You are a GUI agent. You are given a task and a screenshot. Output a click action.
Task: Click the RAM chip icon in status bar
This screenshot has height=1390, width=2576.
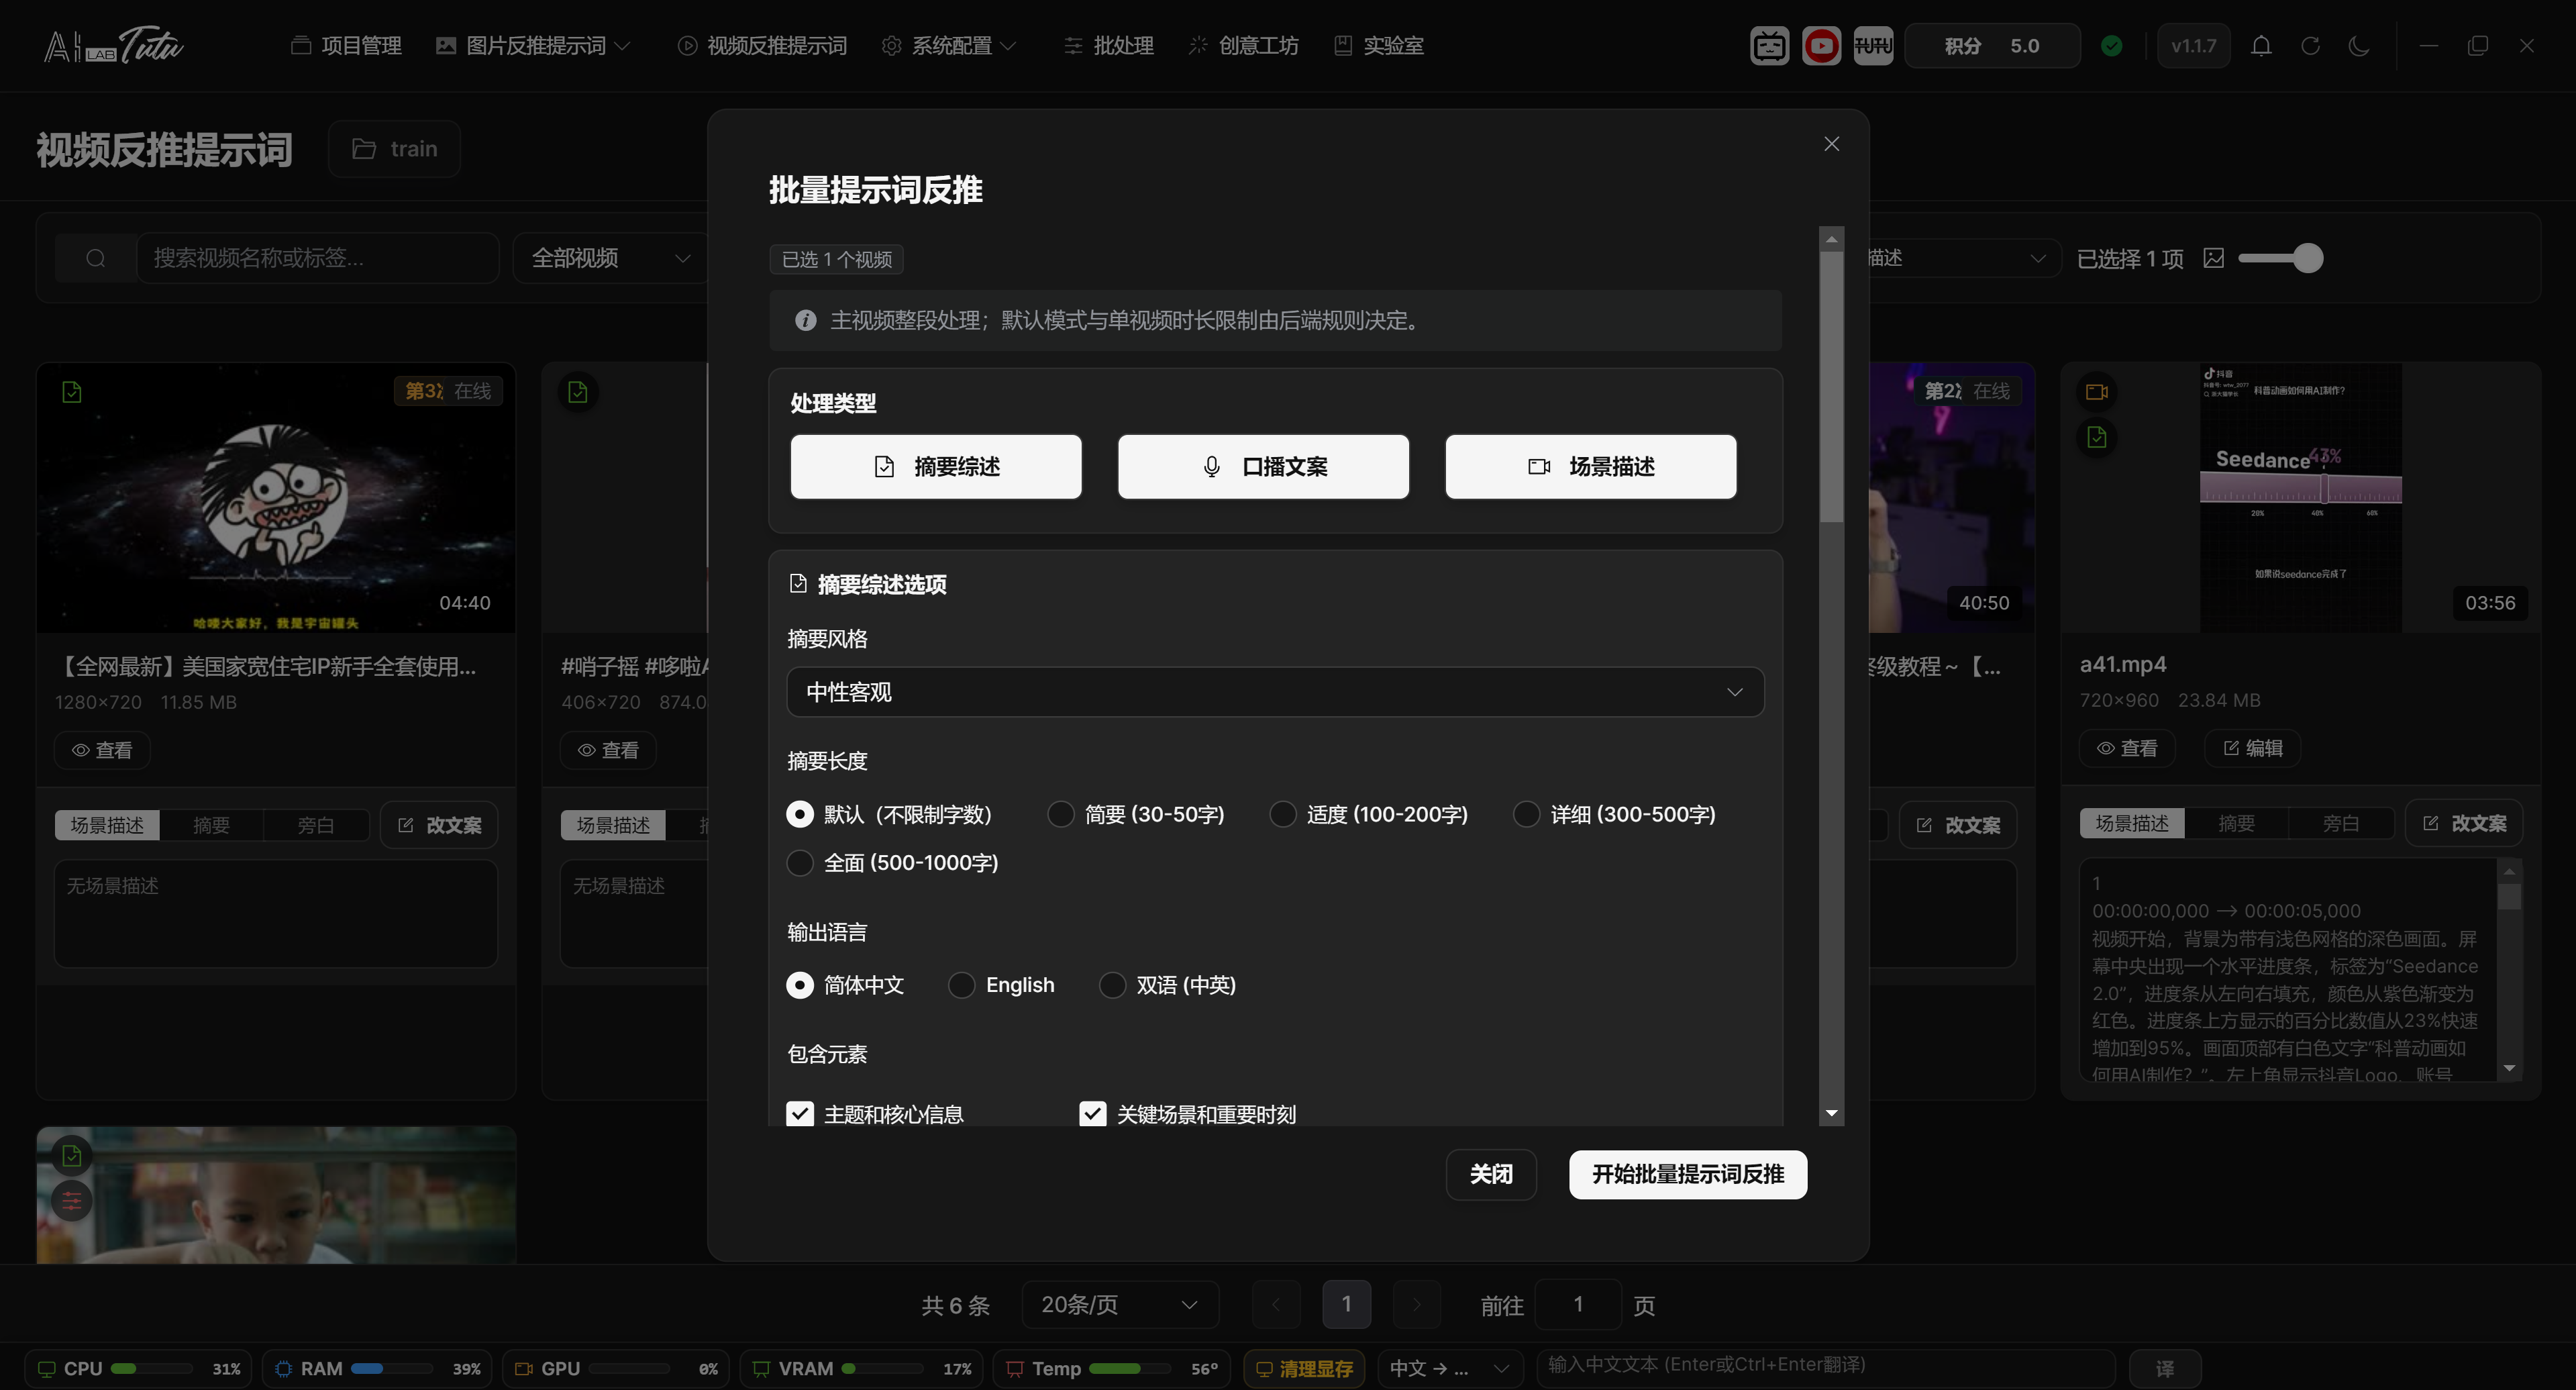click(283, 1368)
